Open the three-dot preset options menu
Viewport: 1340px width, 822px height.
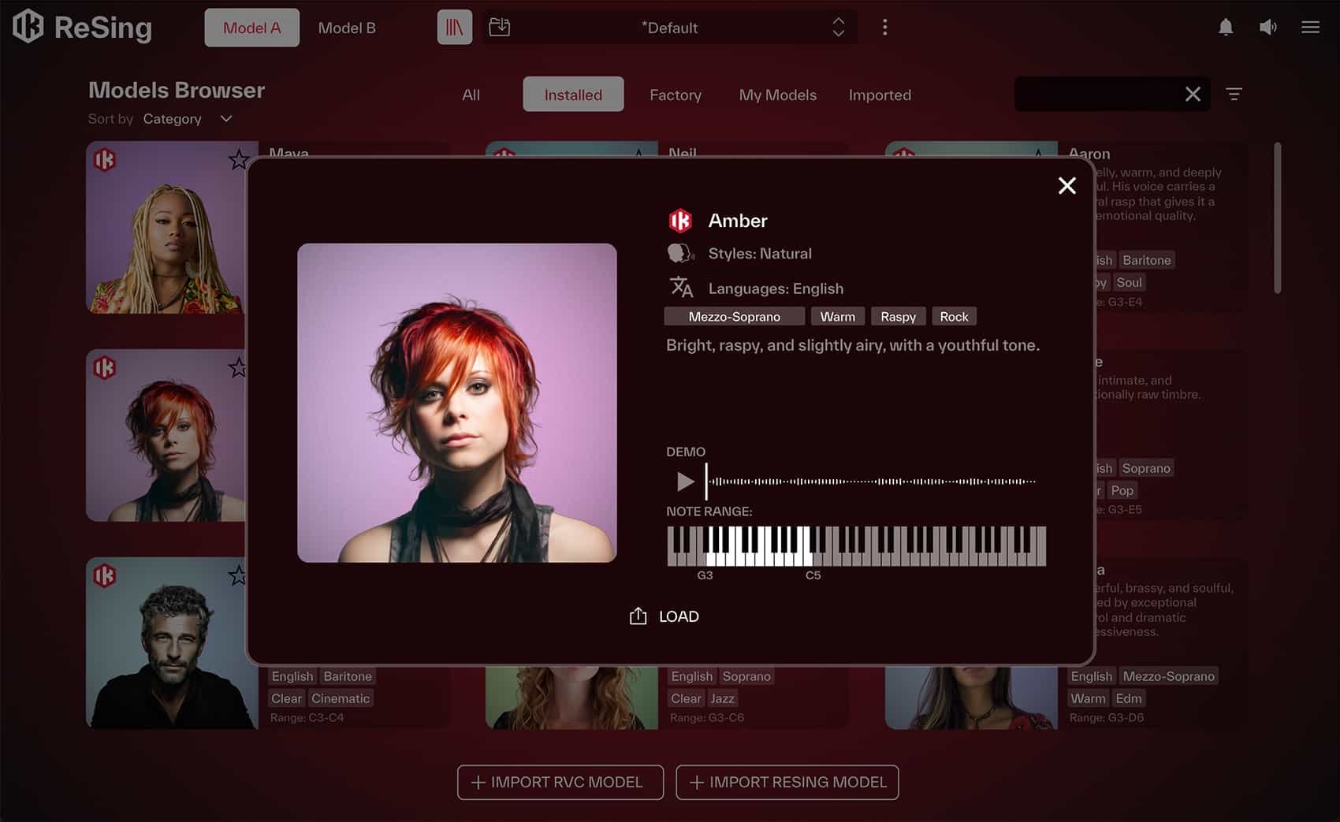coord(885,28)
